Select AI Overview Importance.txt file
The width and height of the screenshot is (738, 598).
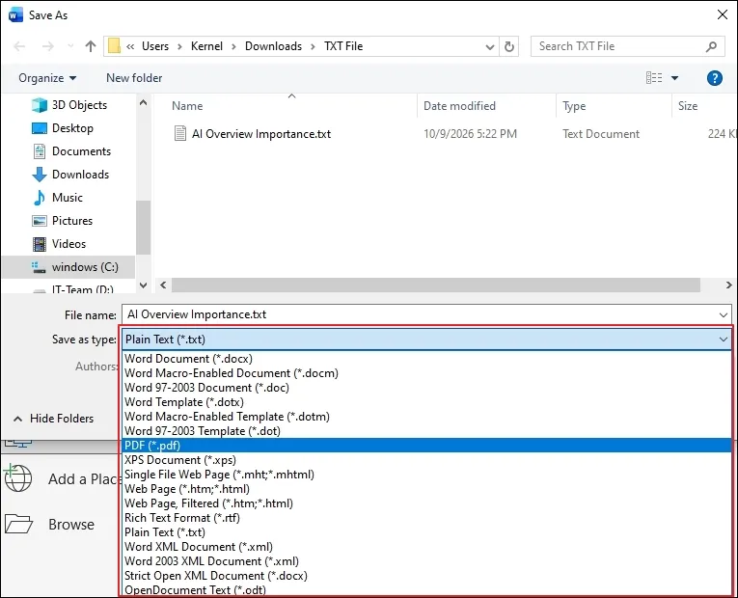[x=260, y=134]
